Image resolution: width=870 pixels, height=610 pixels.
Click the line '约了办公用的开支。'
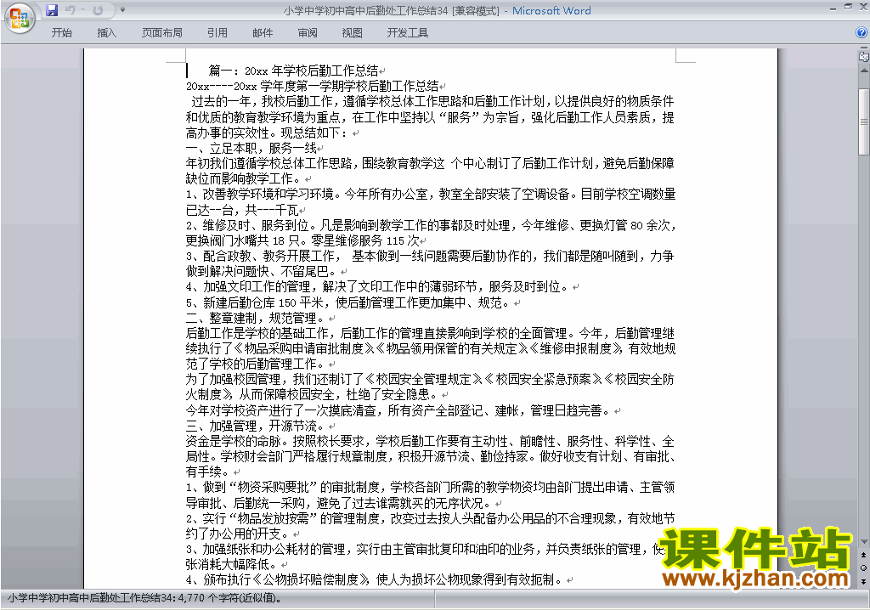pyautogui.click(x=239, y=534)
